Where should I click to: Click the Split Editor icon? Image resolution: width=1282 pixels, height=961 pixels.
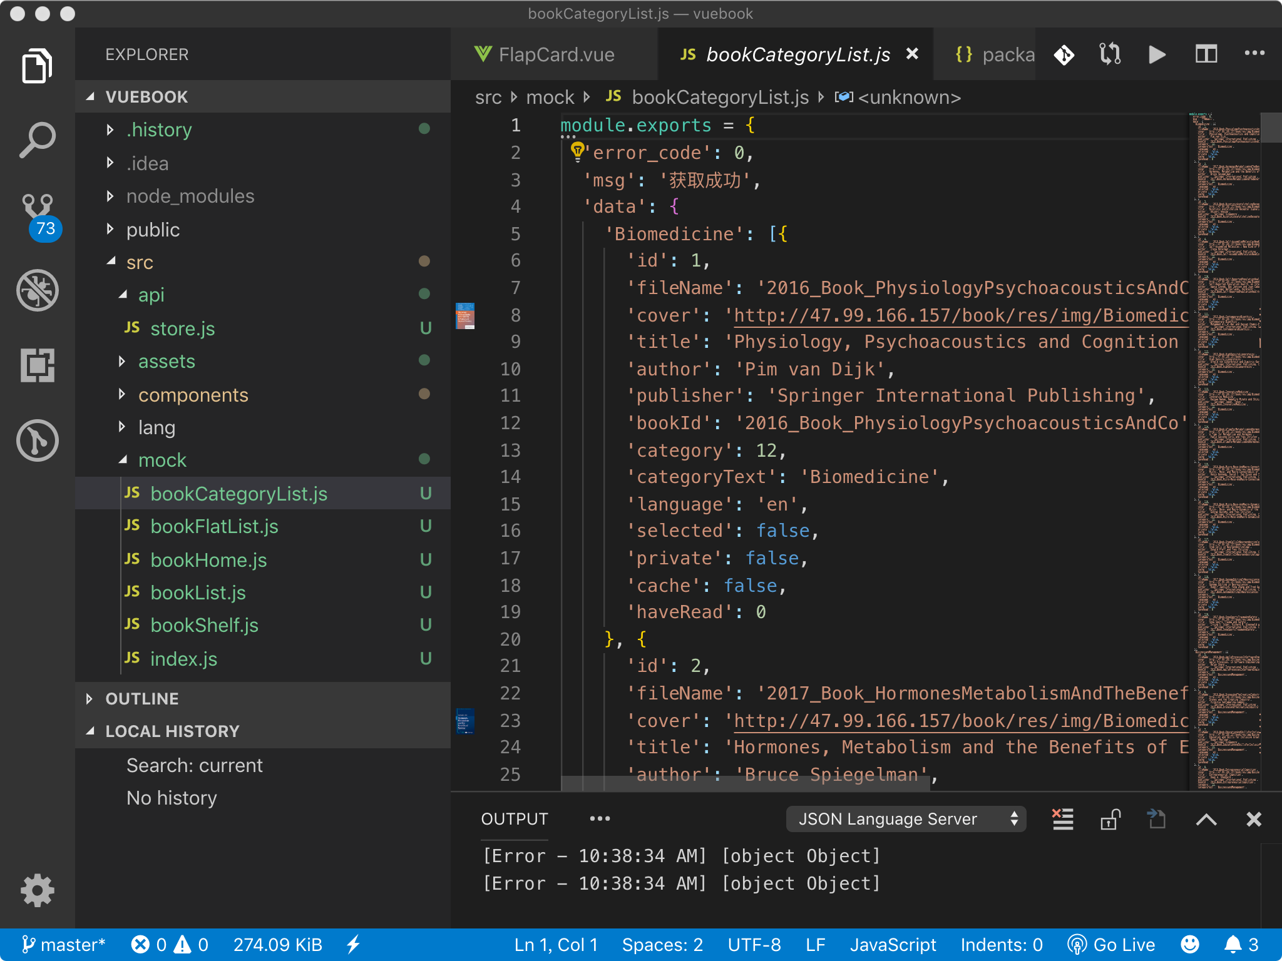tap(1206, 54)
